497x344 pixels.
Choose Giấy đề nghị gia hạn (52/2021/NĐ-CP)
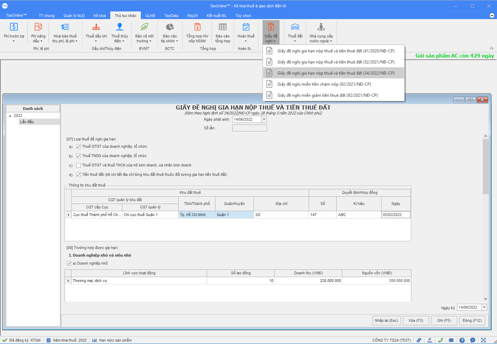[334, 62]
